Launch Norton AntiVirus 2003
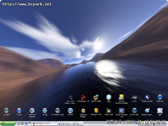This screenshot has height=126, width=168. click(122, 99)
